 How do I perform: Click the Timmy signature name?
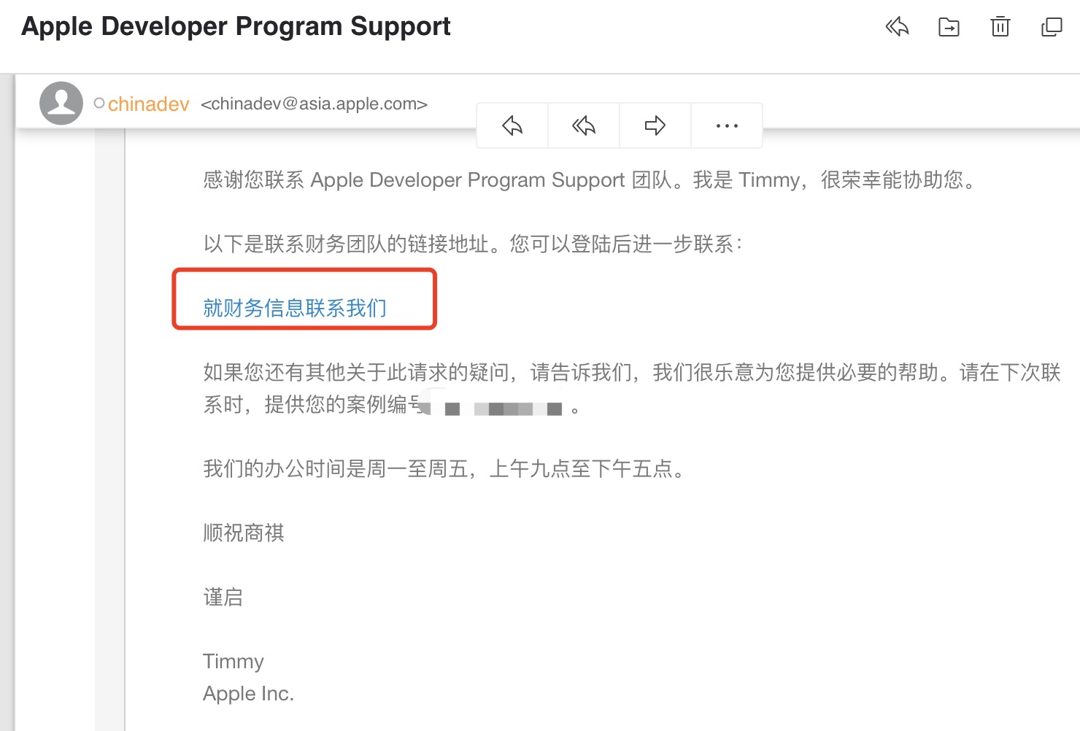pos(234,661)
